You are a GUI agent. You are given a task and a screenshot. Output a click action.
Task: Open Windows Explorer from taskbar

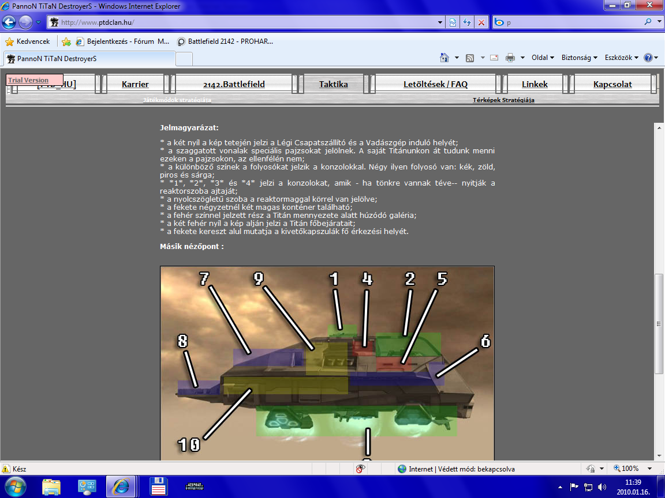point(51,487)
